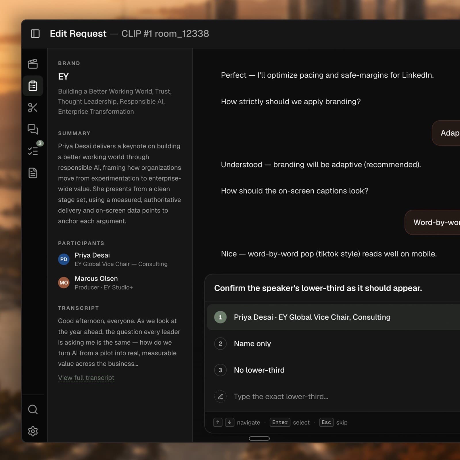The height and width of the screenshot is (460, 460).
Task: Click 'Nice — word-by-word pop' message
Action: tap(329, 254)
